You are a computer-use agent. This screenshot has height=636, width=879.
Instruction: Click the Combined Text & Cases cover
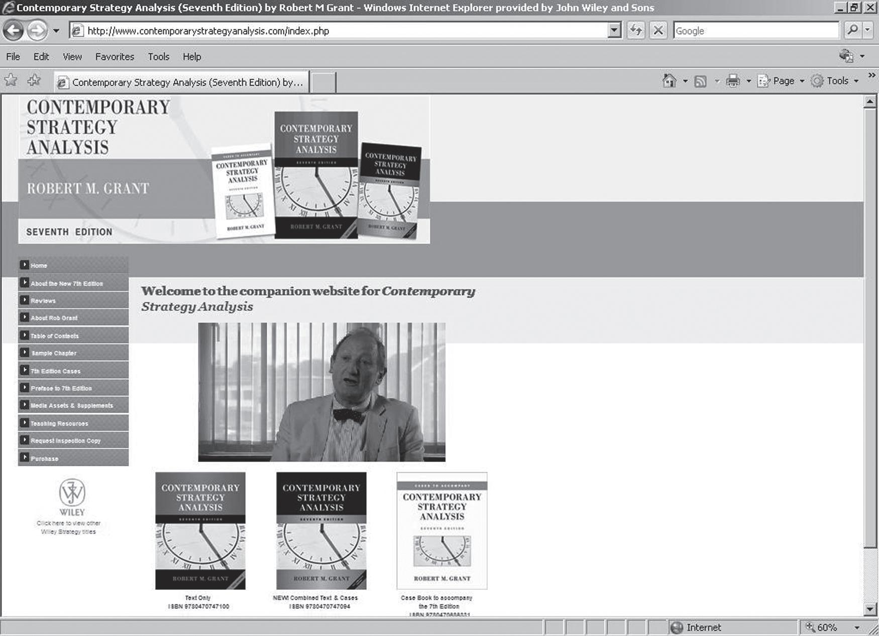[321, 531]
